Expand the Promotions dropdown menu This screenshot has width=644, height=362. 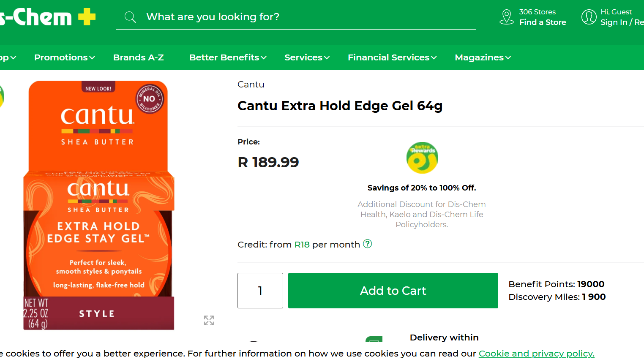pos(64,57)
